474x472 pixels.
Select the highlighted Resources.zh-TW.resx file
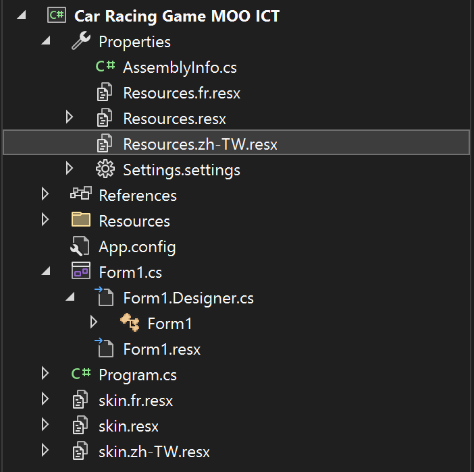tap(200, 144)
